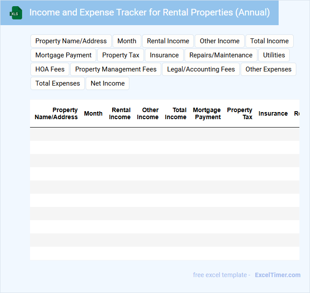Select the Utilities tag
The height and width of the screenshot is (293, 310).
pyautogui.click(x=274, y=55)
